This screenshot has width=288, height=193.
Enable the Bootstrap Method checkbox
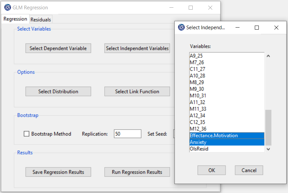(27, 134)
